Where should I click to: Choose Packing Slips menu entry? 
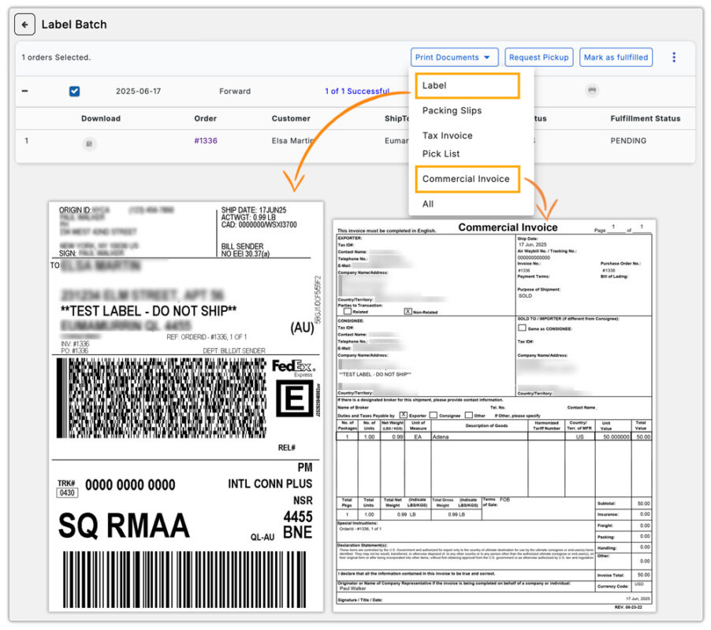point(452,110)
